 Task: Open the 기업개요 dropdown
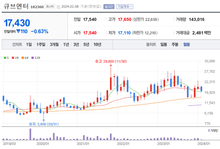tap(125, 7)
